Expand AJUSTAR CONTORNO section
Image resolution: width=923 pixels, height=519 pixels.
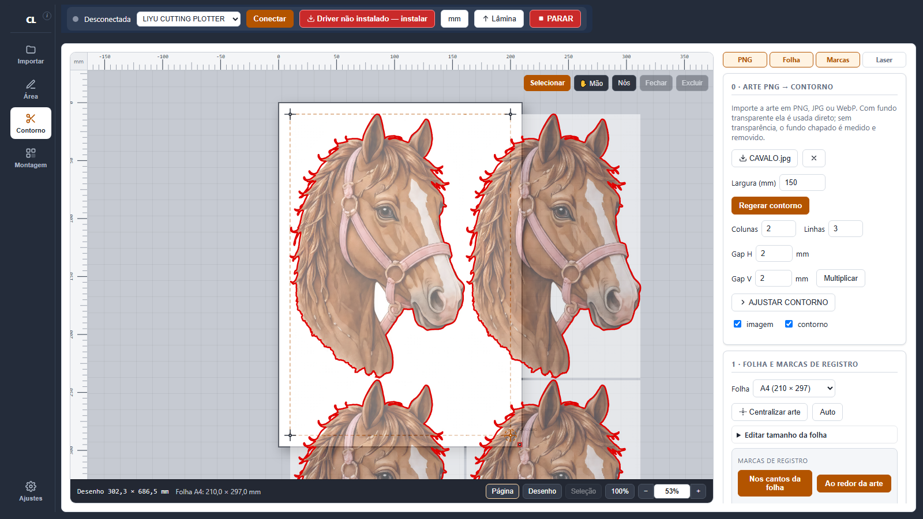pyautogui.click(x=783, y=302)
